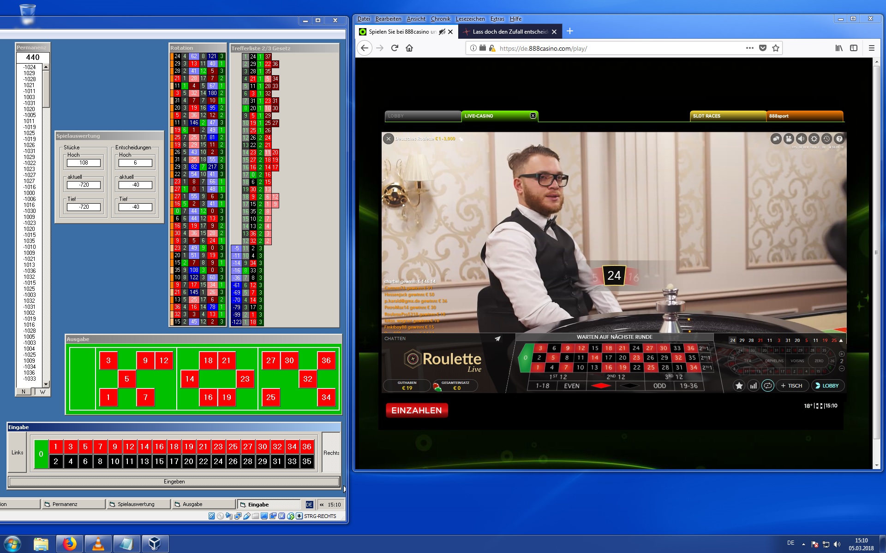Increase racetrack neighbors with plus button
Screen dimensions: 886x553
pyautogui.click(x=842, y=354)
